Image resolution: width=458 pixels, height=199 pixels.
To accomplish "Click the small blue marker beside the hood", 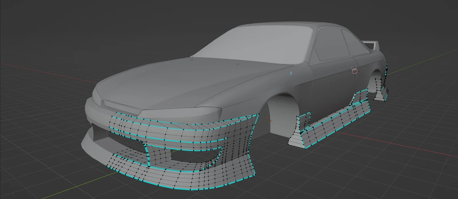I will pyautogui.click(x=291, y=73).
